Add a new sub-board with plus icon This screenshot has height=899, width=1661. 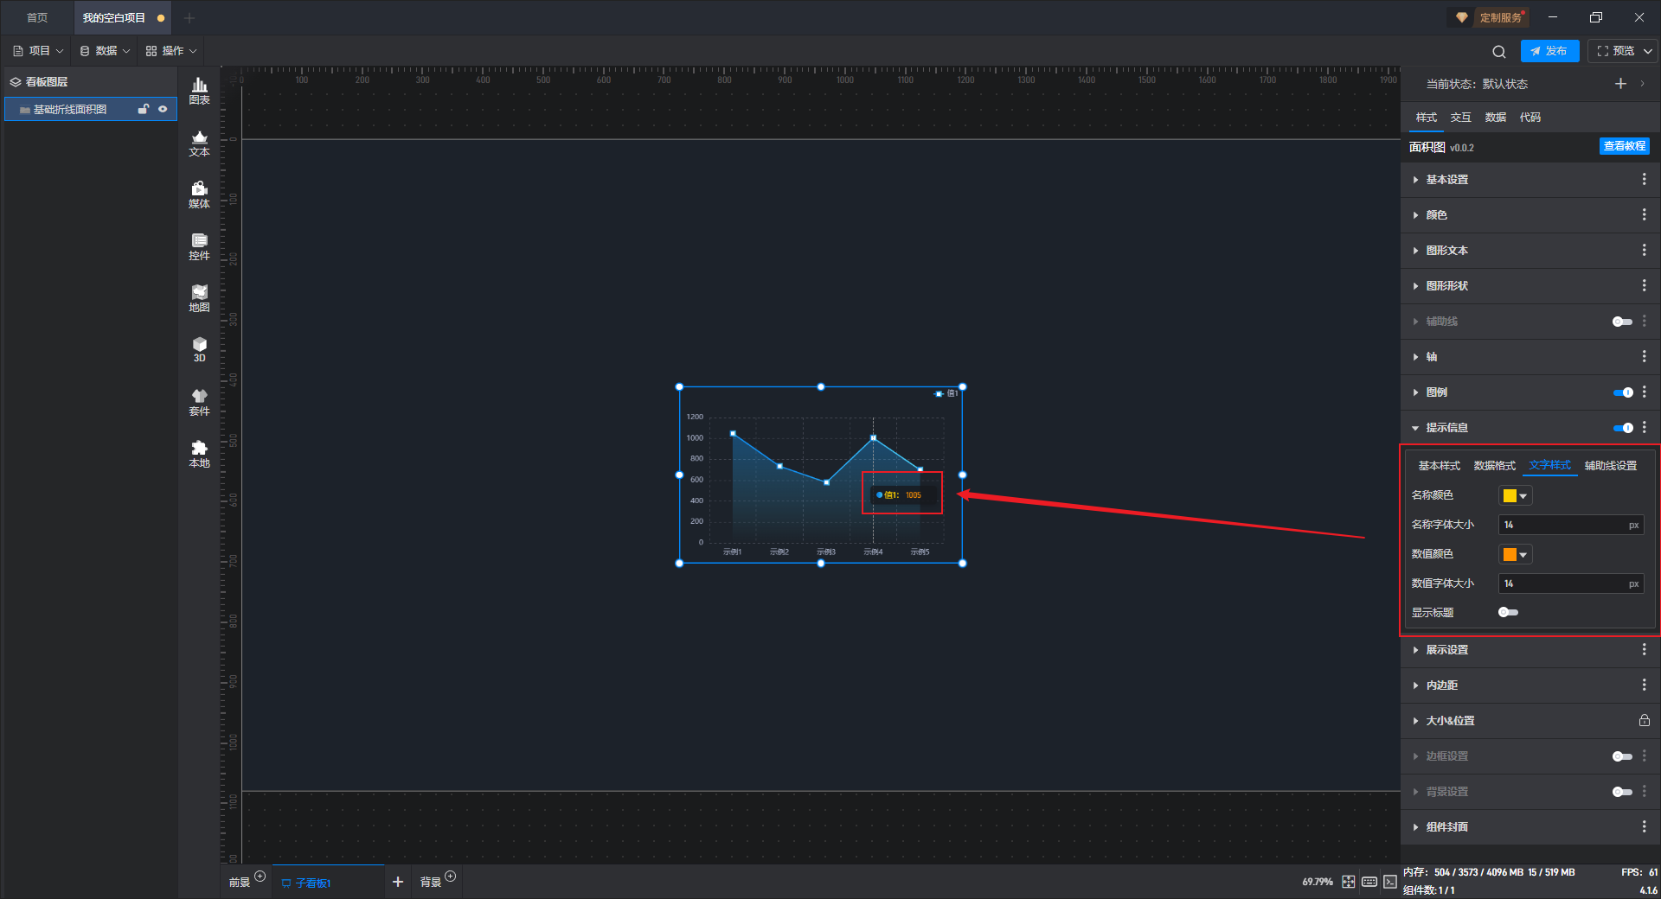pos(398,882)
